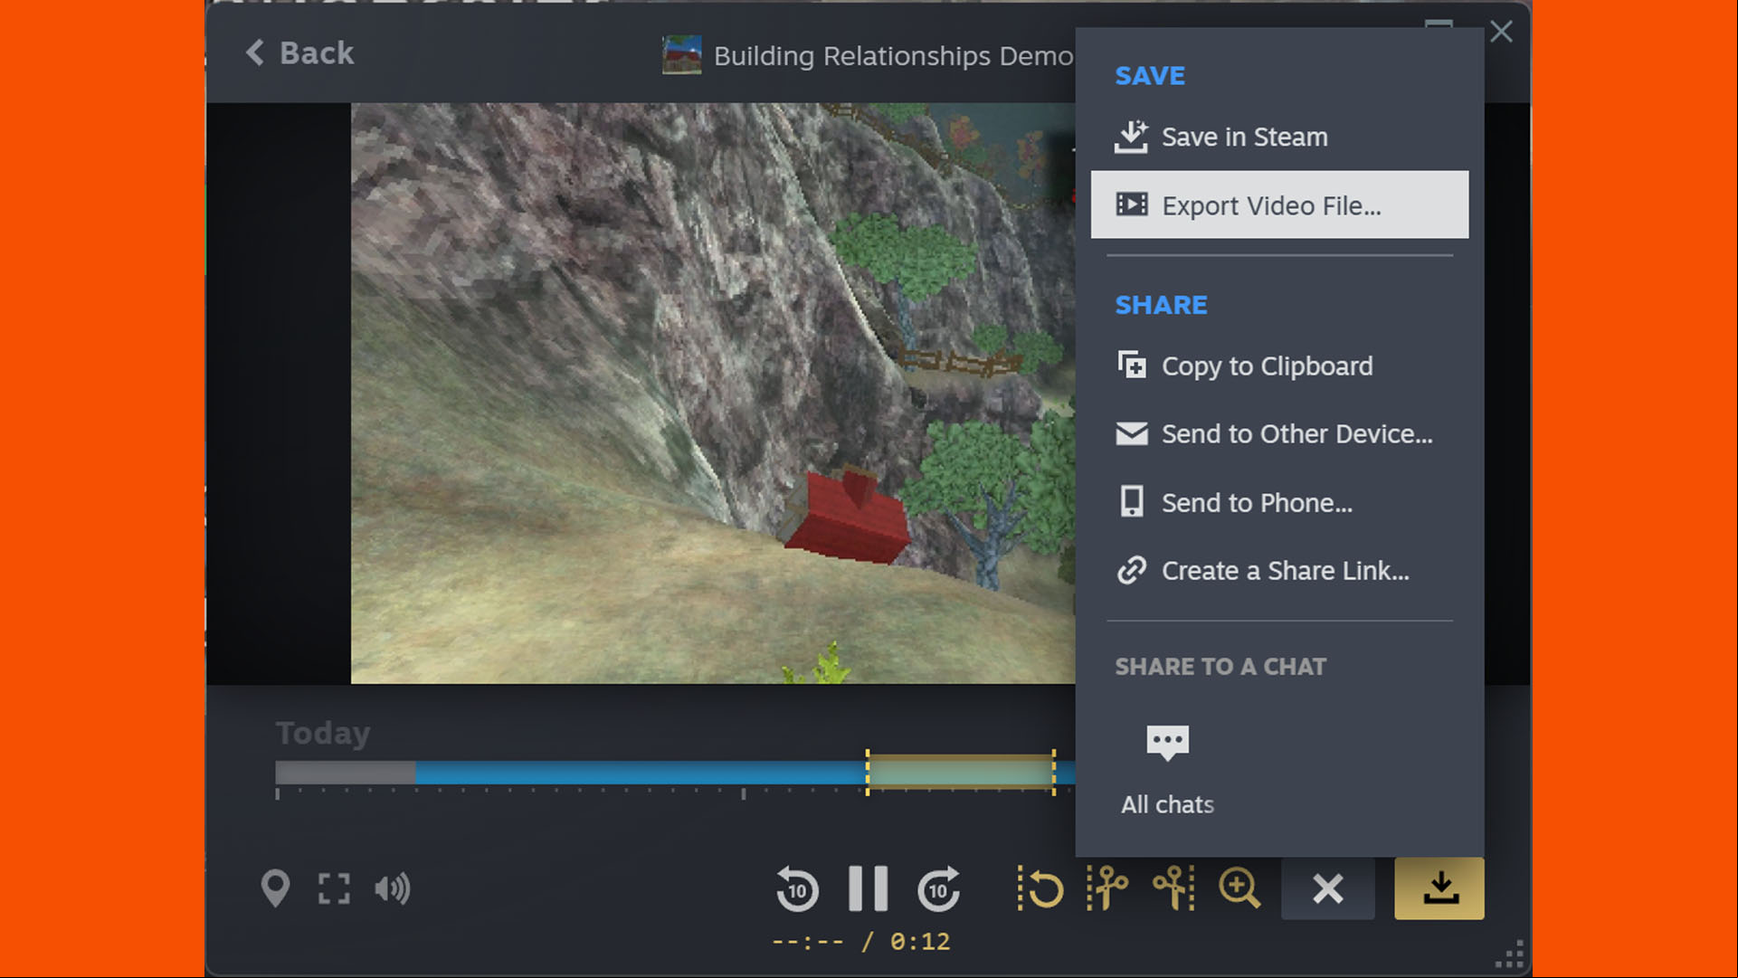Rewind 10 seconds
This screenshot has height=978, width=1738.
tap(797, 888)
